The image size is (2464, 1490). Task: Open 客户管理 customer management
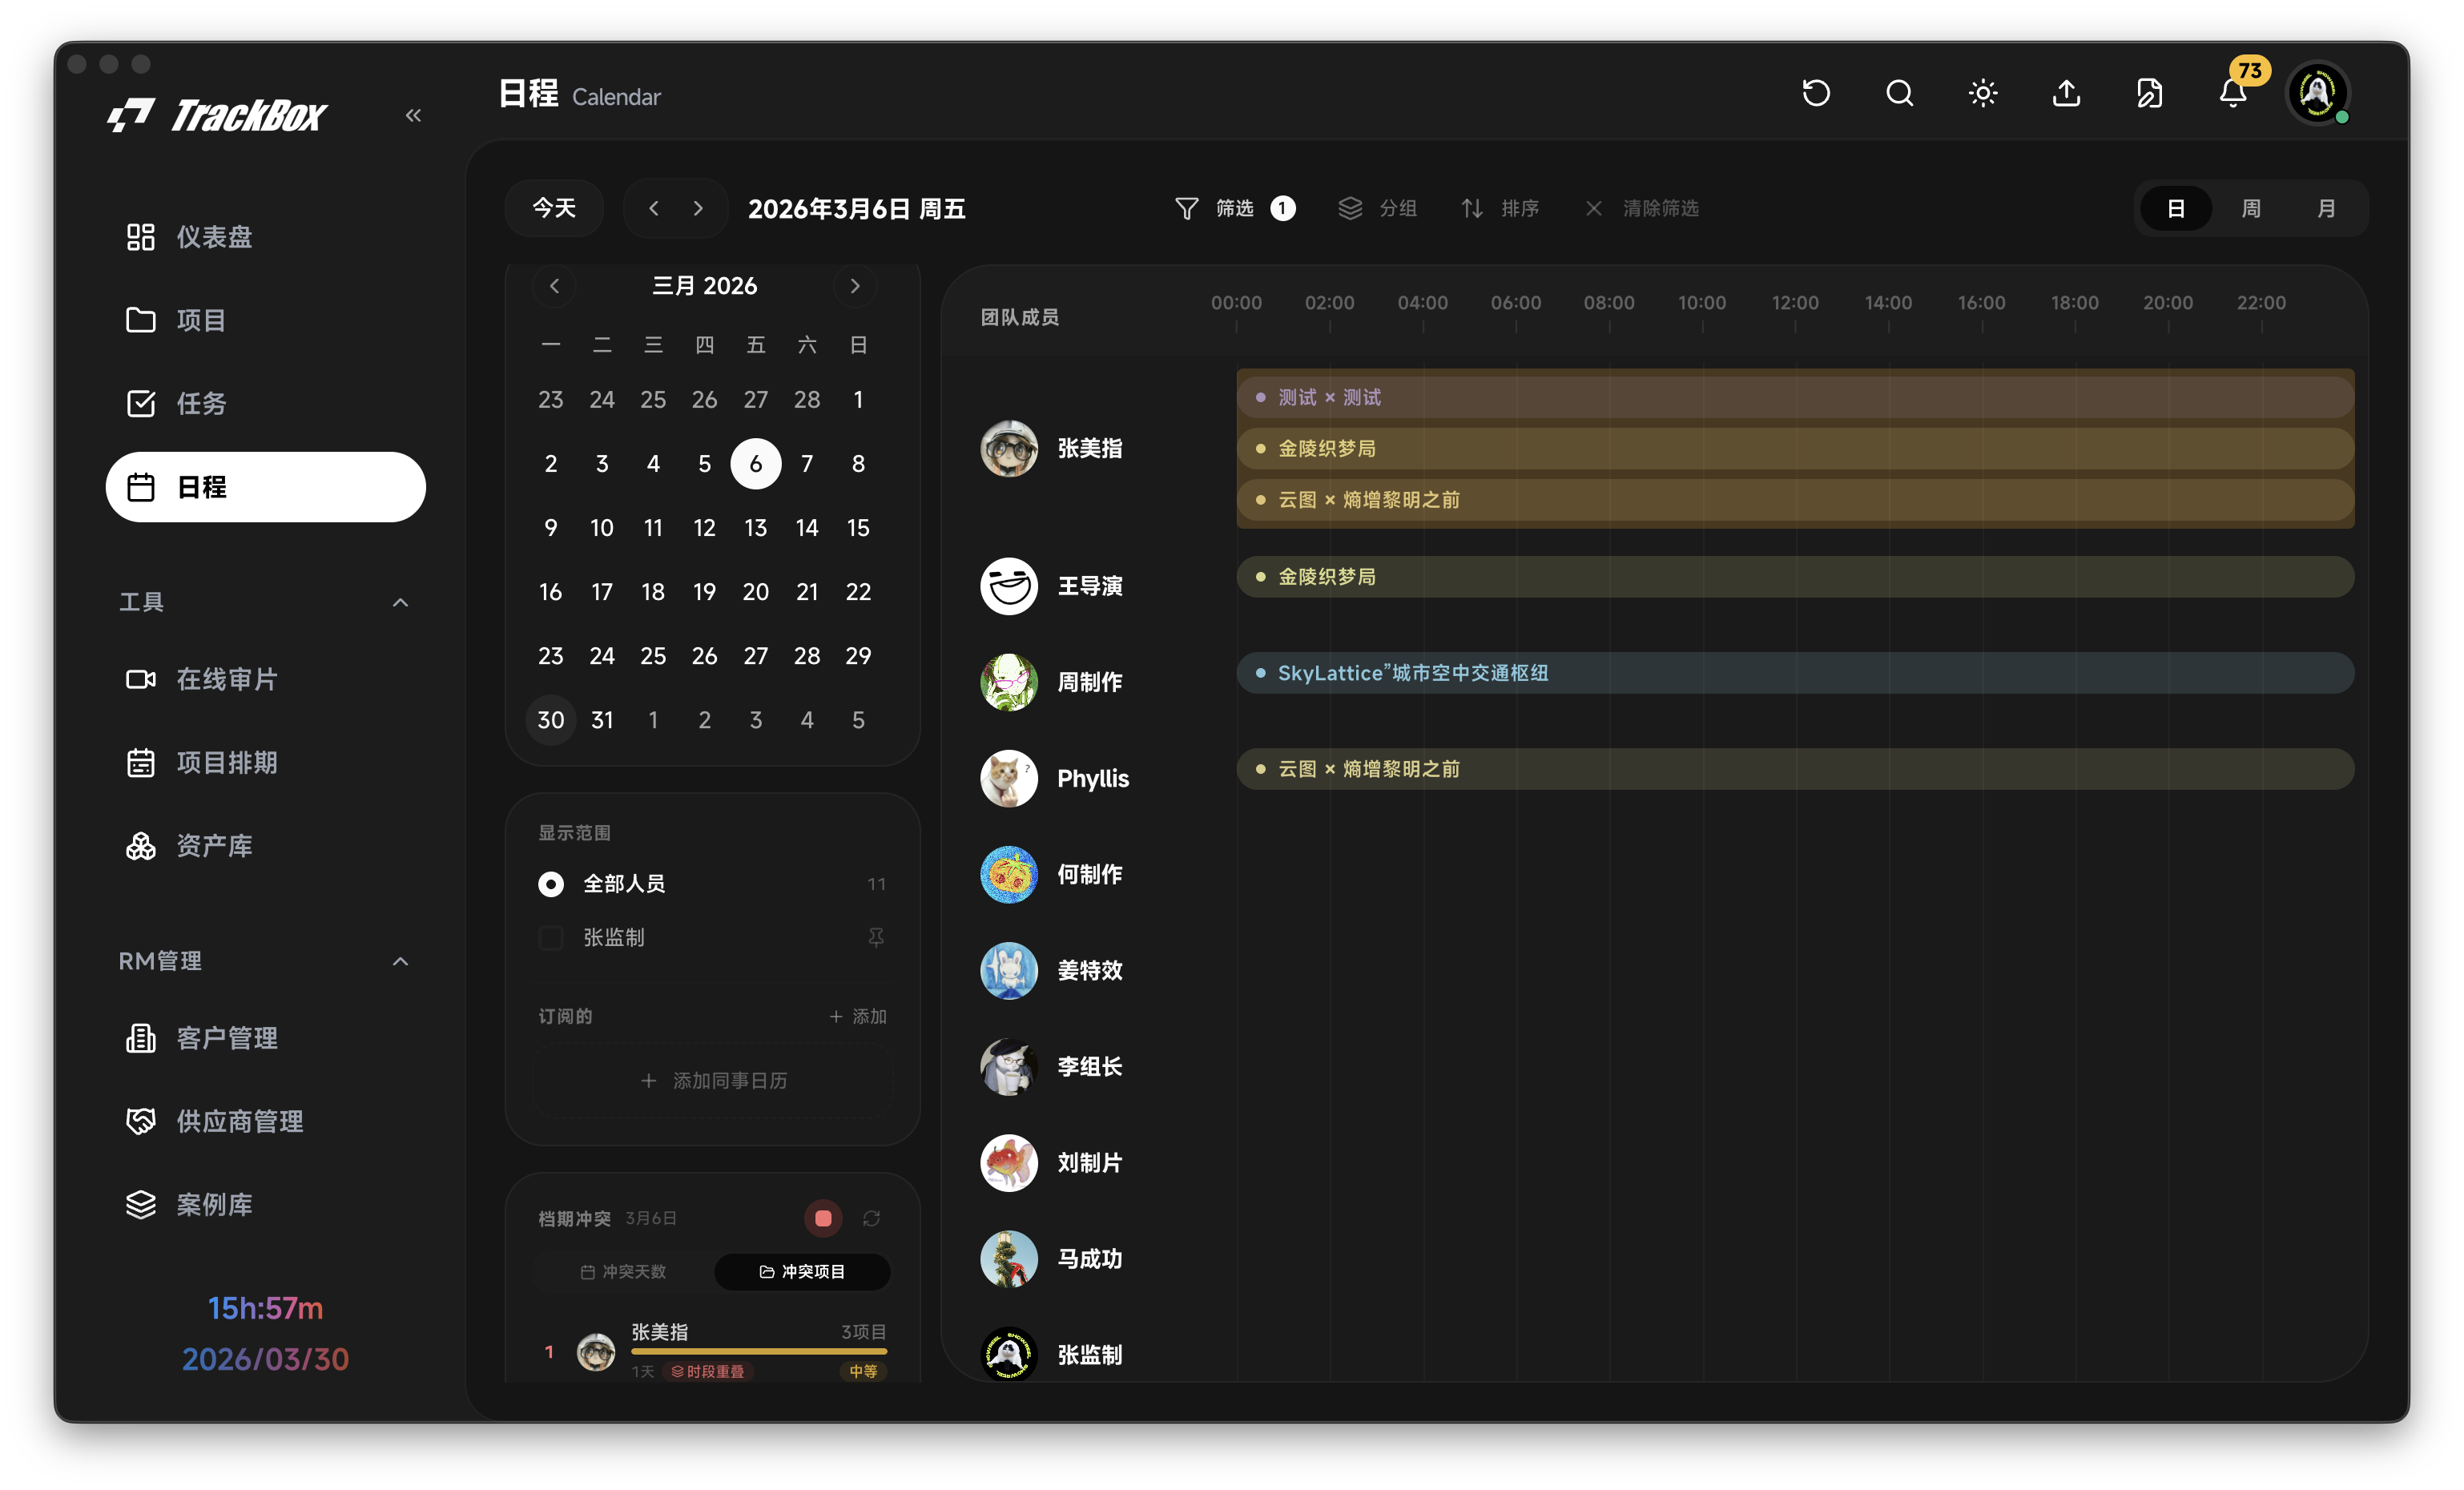[265, 1038]
